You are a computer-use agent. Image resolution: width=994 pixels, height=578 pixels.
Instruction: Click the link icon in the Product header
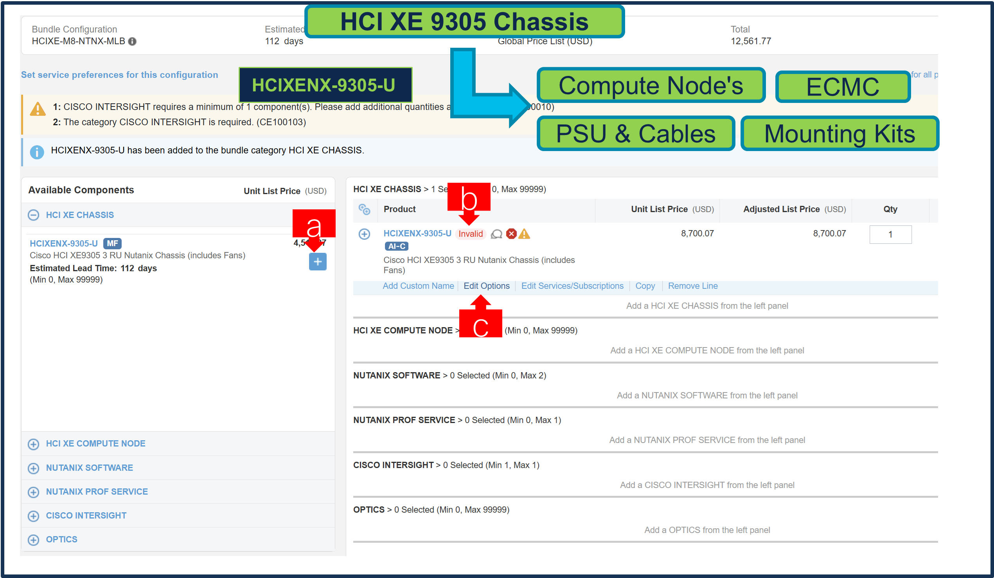tap(364, 209)
